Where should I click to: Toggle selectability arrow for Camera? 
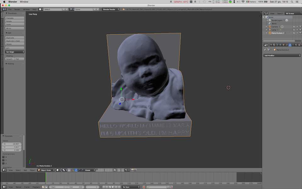point(297,26)
